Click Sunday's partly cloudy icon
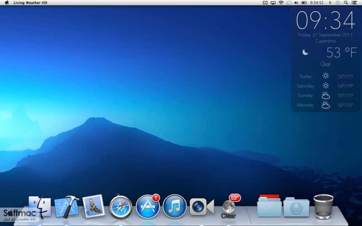Image resolution: width=362 pixels, height=226 pixels. 326,95
